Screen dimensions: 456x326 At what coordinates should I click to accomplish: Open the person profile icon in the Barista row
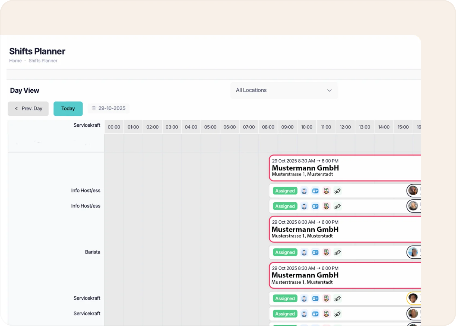304,252
